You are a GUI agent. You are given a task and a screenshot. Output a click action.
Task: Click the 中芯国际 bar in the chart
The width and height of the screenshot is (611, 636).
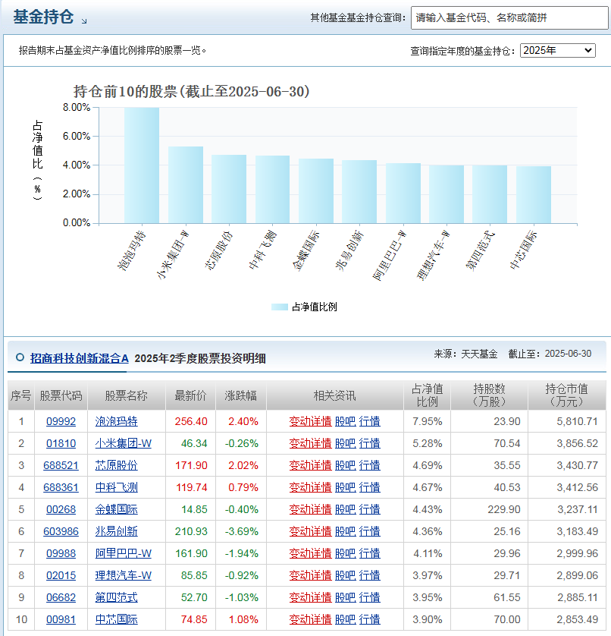tap(534, 195)
